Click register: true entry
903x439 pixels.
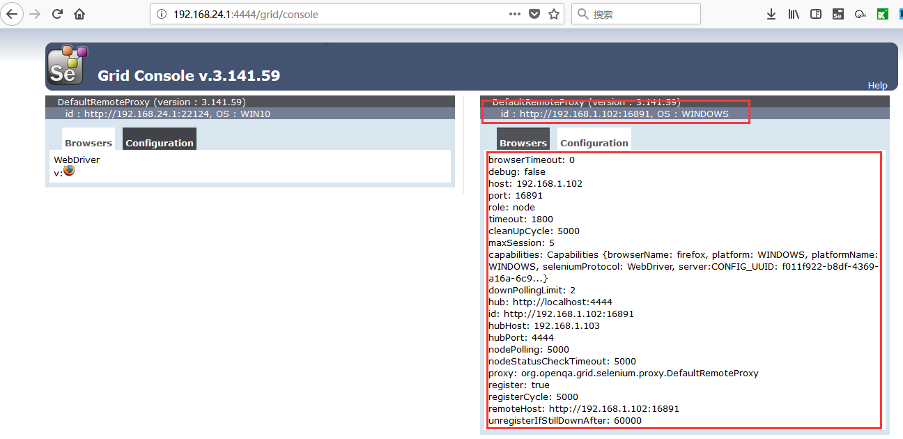[519, 385]
